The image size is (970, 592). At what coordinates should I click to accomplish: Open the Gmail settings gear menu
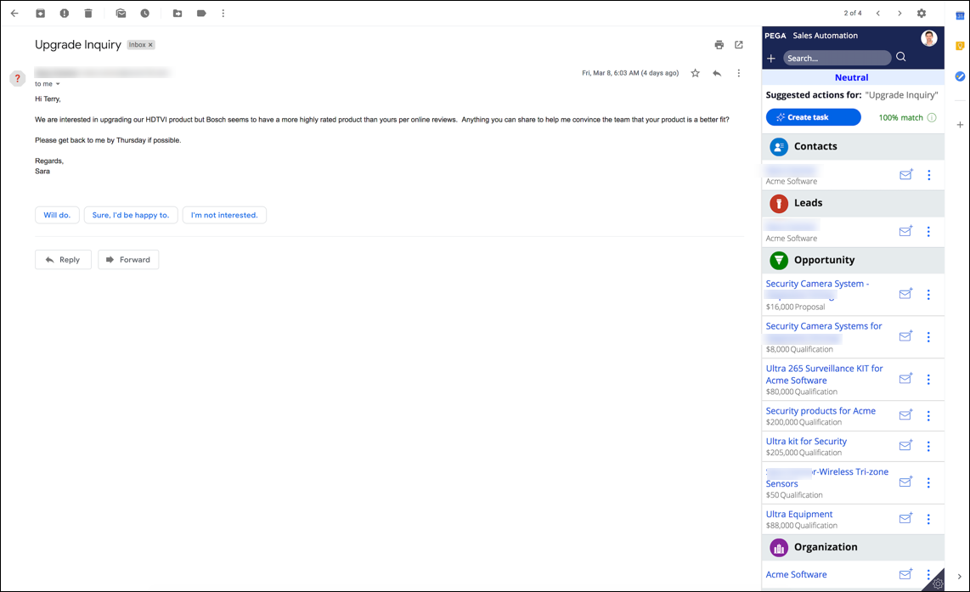point(922,14)
